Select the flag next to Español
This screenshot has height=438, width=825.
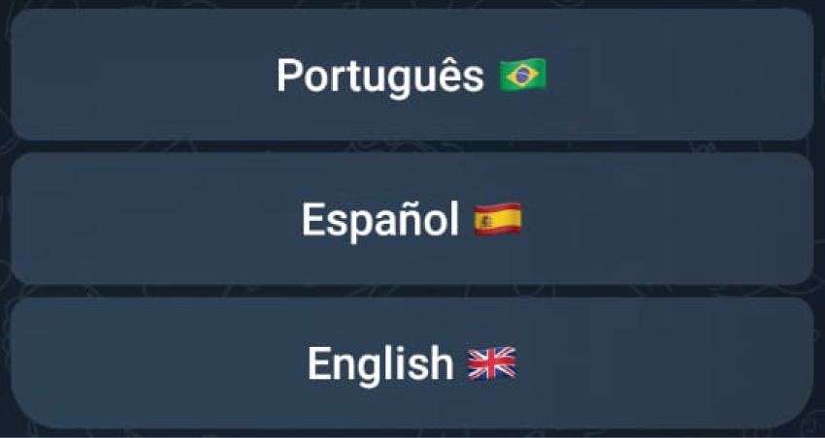(x=498, y=220)
